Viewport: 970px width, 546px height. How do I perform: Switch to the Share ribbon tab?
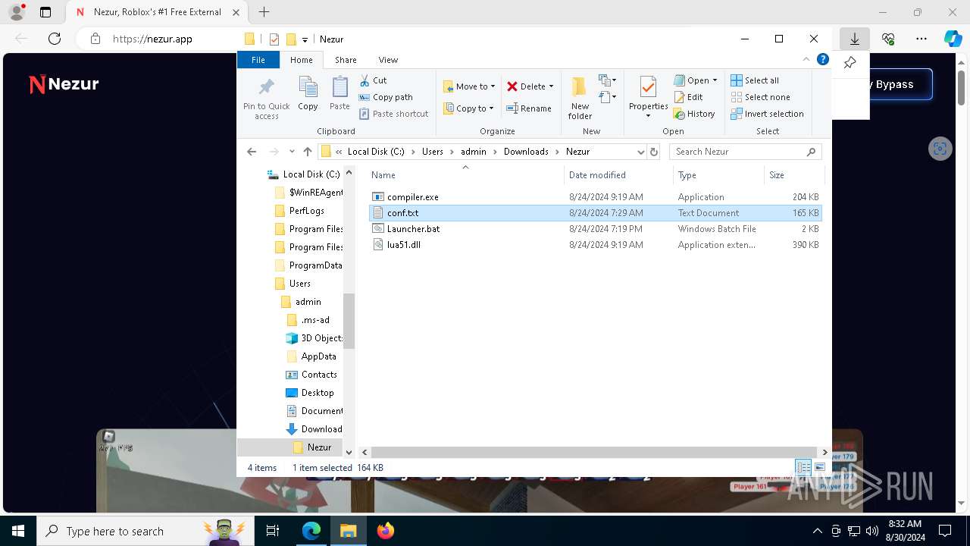[x=346, y=60]
